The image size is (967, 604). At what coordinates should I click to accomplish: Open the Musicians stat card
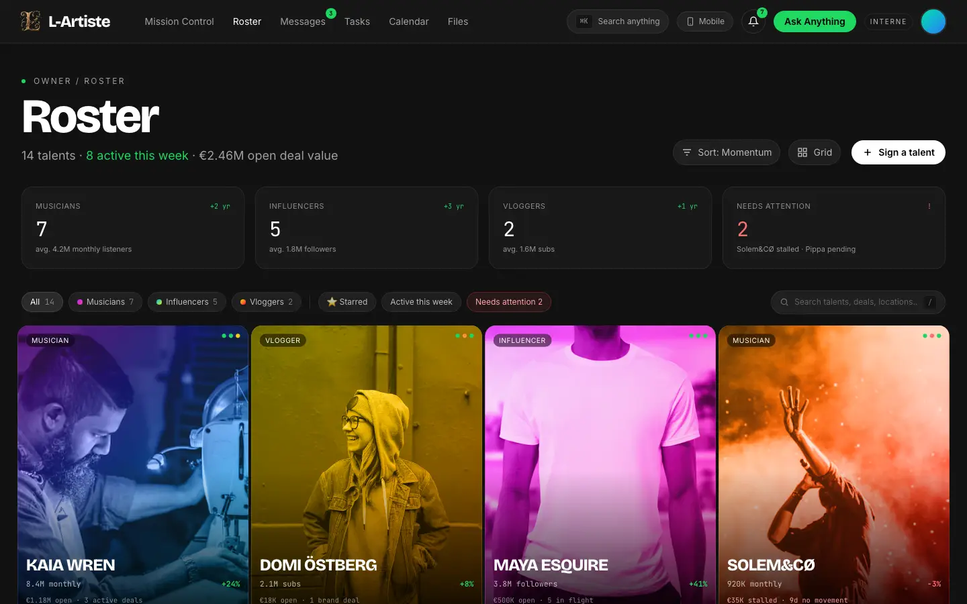(133, 228)
